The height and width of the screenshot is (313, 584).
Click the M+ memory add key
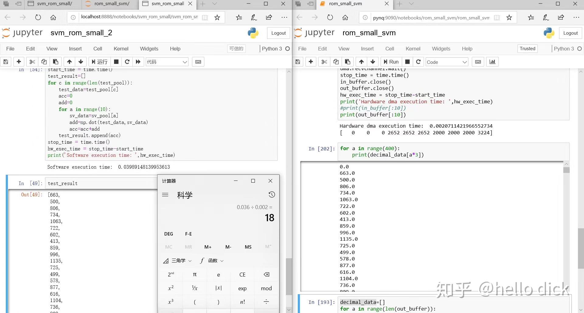coord(208,247)
